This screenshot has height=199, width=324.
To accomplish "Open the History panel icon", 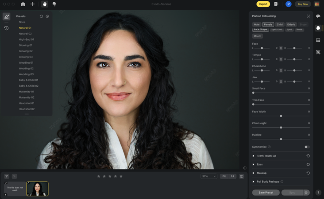I will tap(6, 28).
